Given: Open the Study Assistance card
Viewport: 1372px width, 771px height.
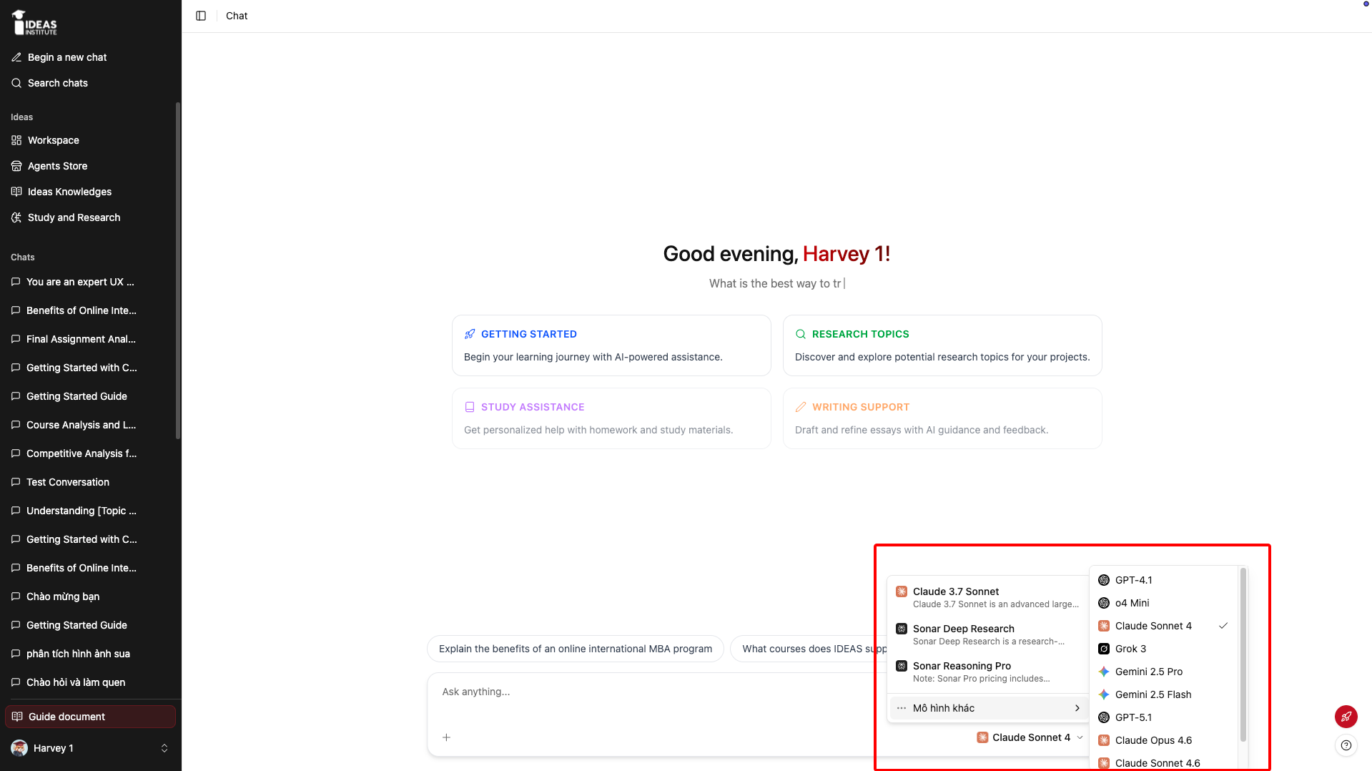Looking at the screenshot, I should [x=611, y=418].
